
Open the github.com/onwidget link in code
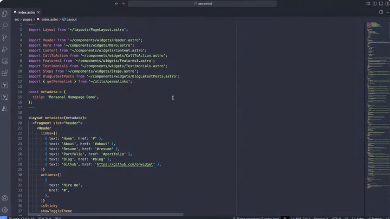coord(125,164)
